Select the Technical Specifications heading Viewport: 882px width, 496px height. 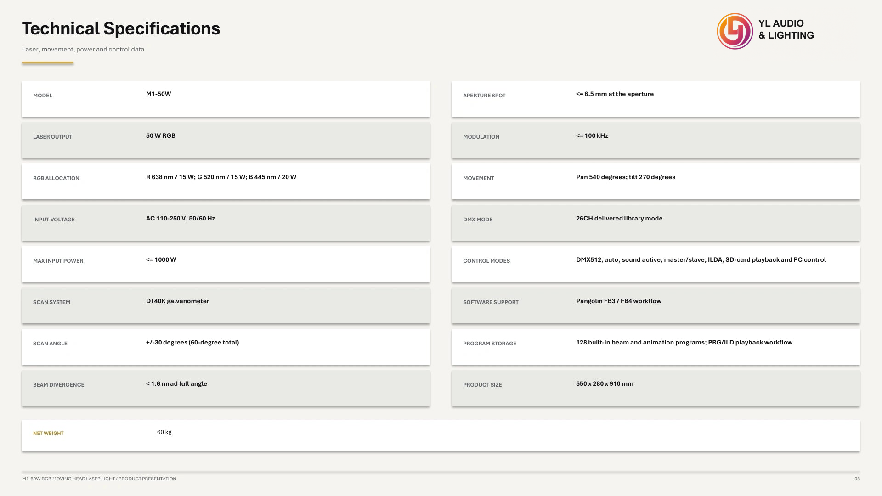(121, 28)
